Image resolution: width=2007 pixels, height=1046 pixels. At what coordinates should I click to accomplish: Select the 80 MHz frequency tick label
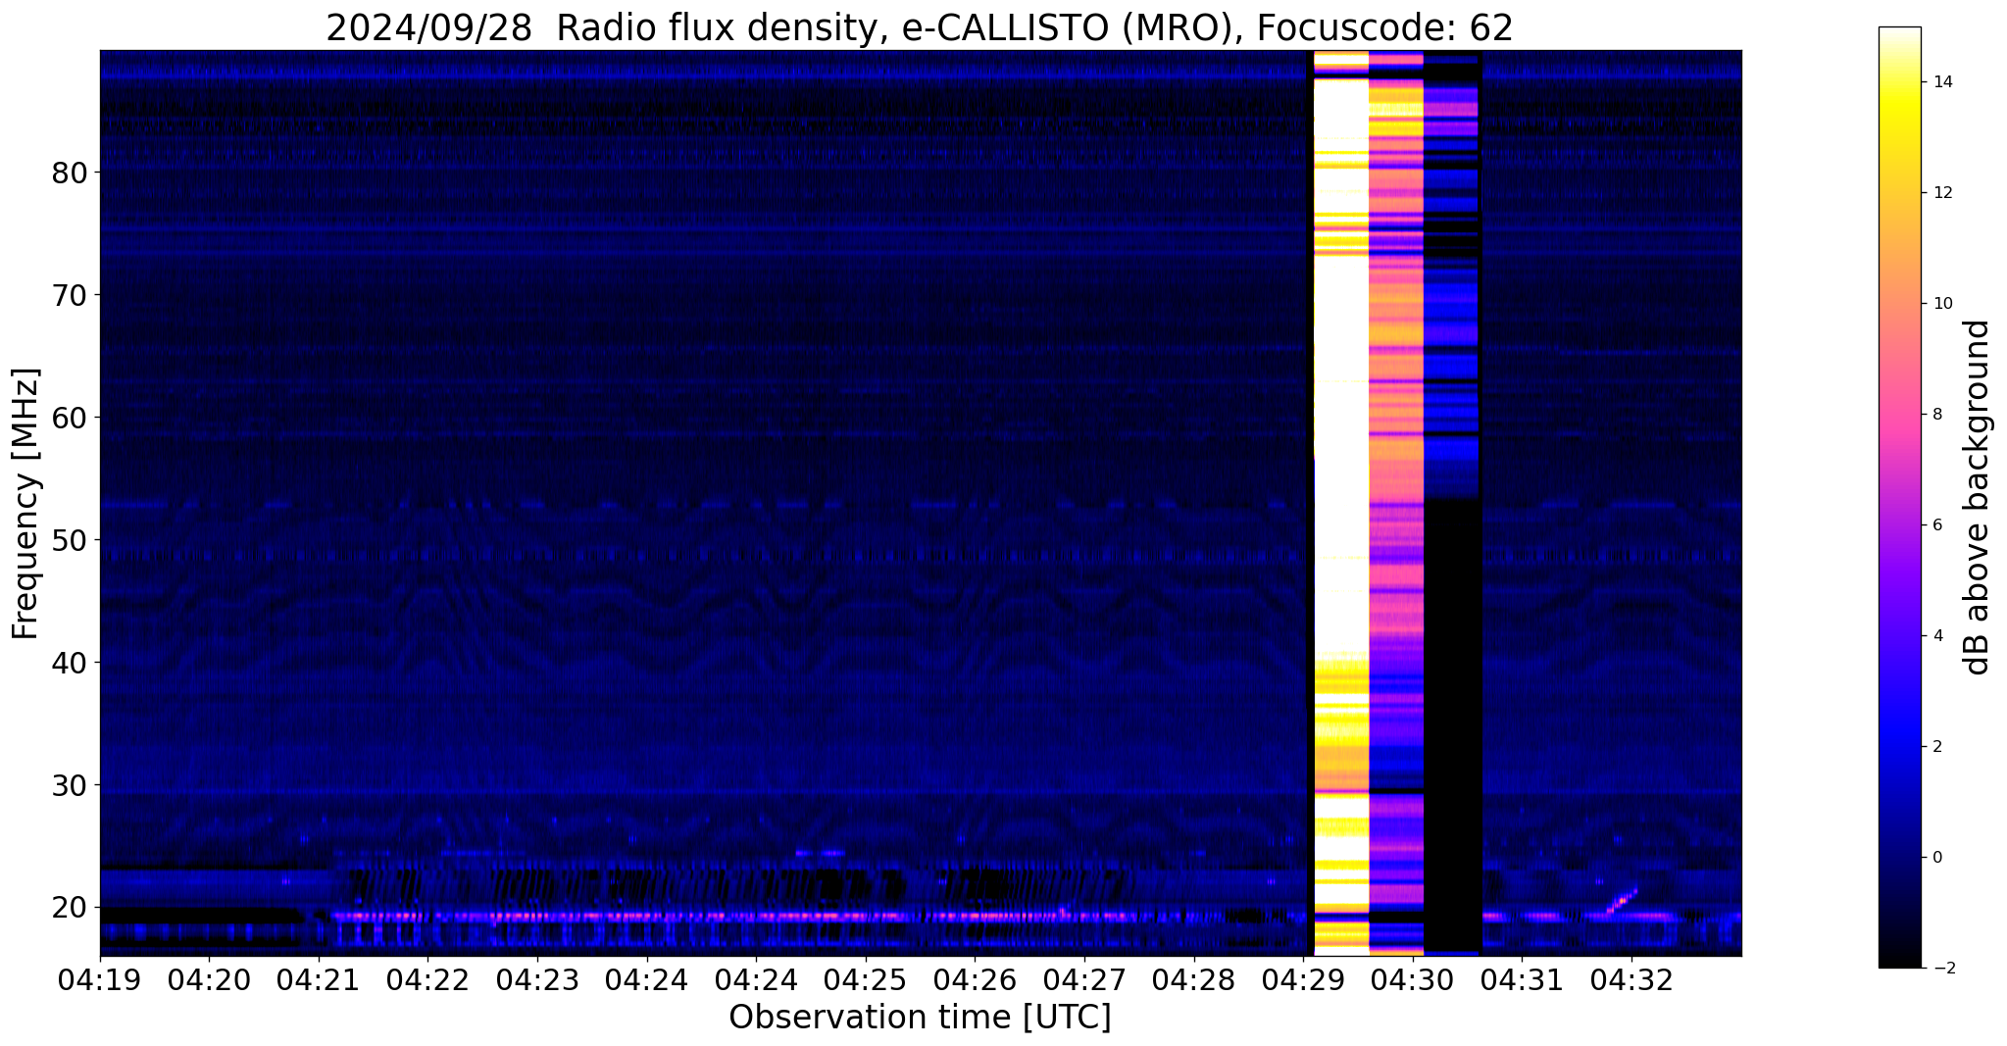click(70, 173)
